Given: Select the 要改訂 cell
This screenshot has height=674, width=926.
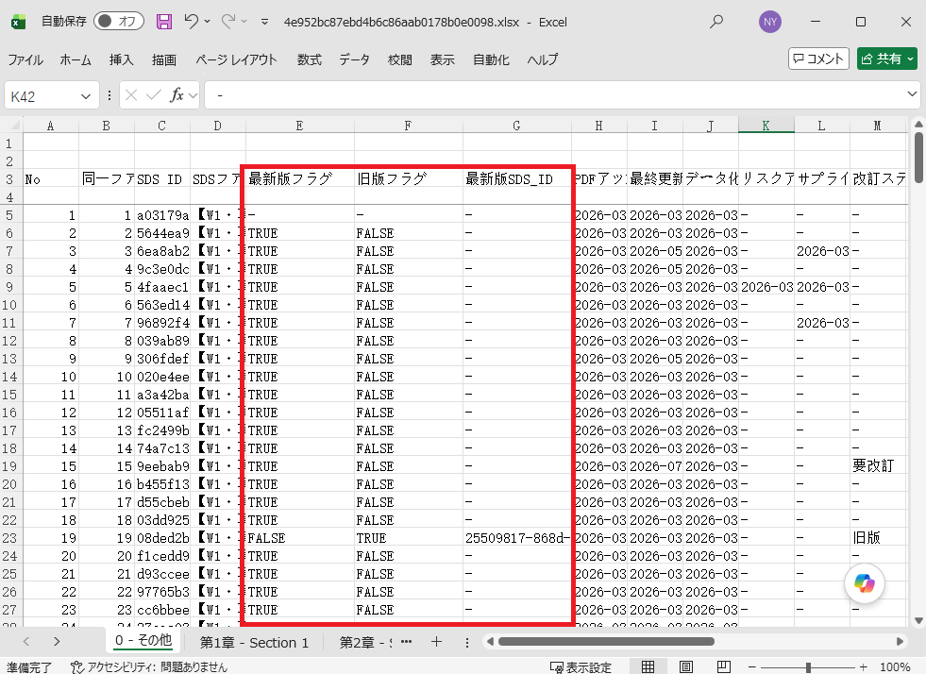Looking at the screenshot, I should pos(878,466).
